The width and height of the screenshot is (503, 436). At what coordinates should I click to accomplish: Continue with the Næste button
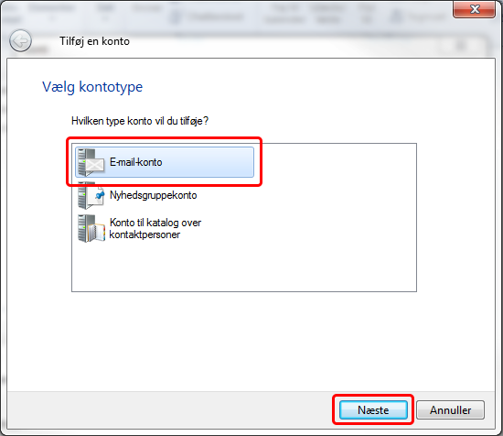coord(373,410)
